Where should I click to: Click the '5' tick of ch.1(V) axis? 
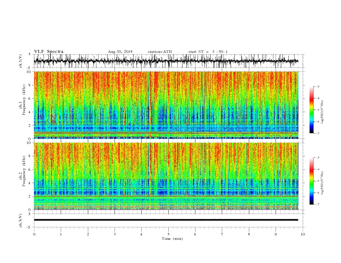point(30,55)
